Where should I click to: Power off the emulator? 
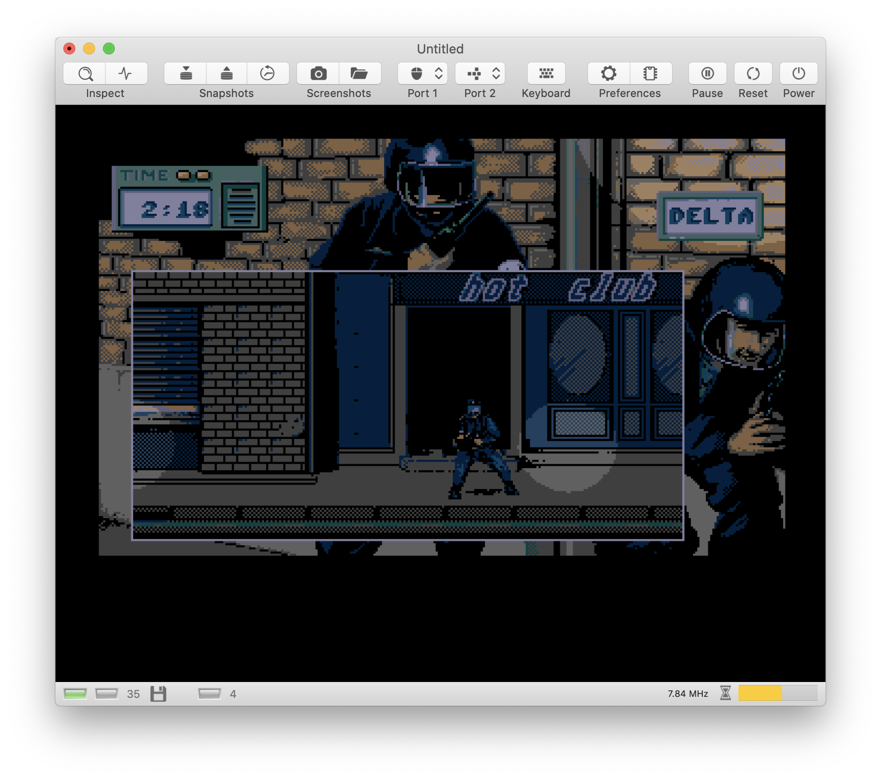[x=799, y=74]
